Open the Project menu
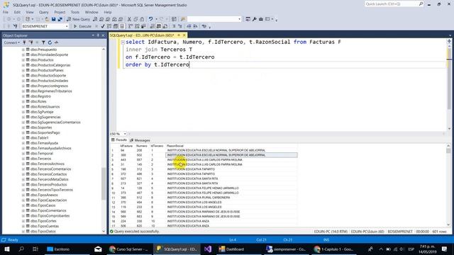The image size is (454, 255). 60,12
